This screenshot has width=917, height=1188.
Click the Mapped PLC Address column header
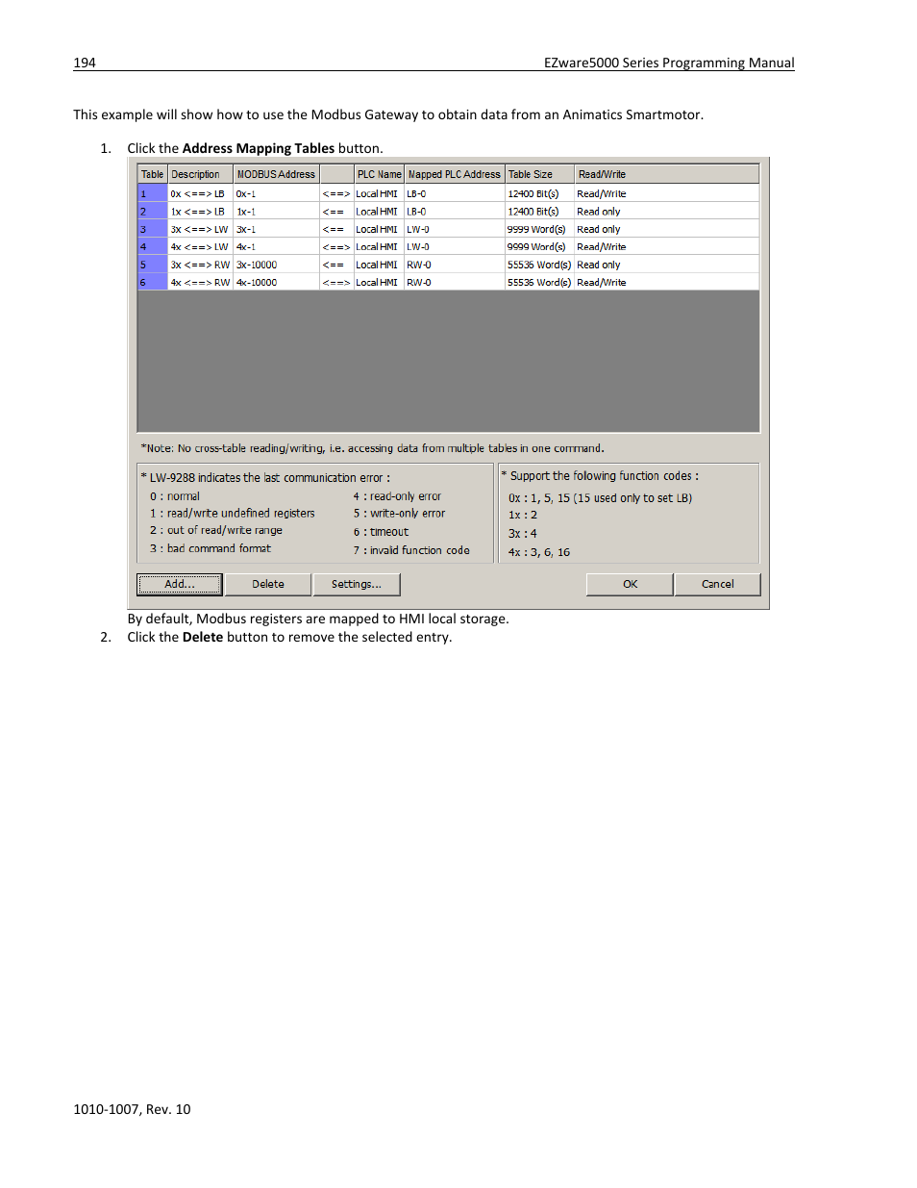(454, 174)
